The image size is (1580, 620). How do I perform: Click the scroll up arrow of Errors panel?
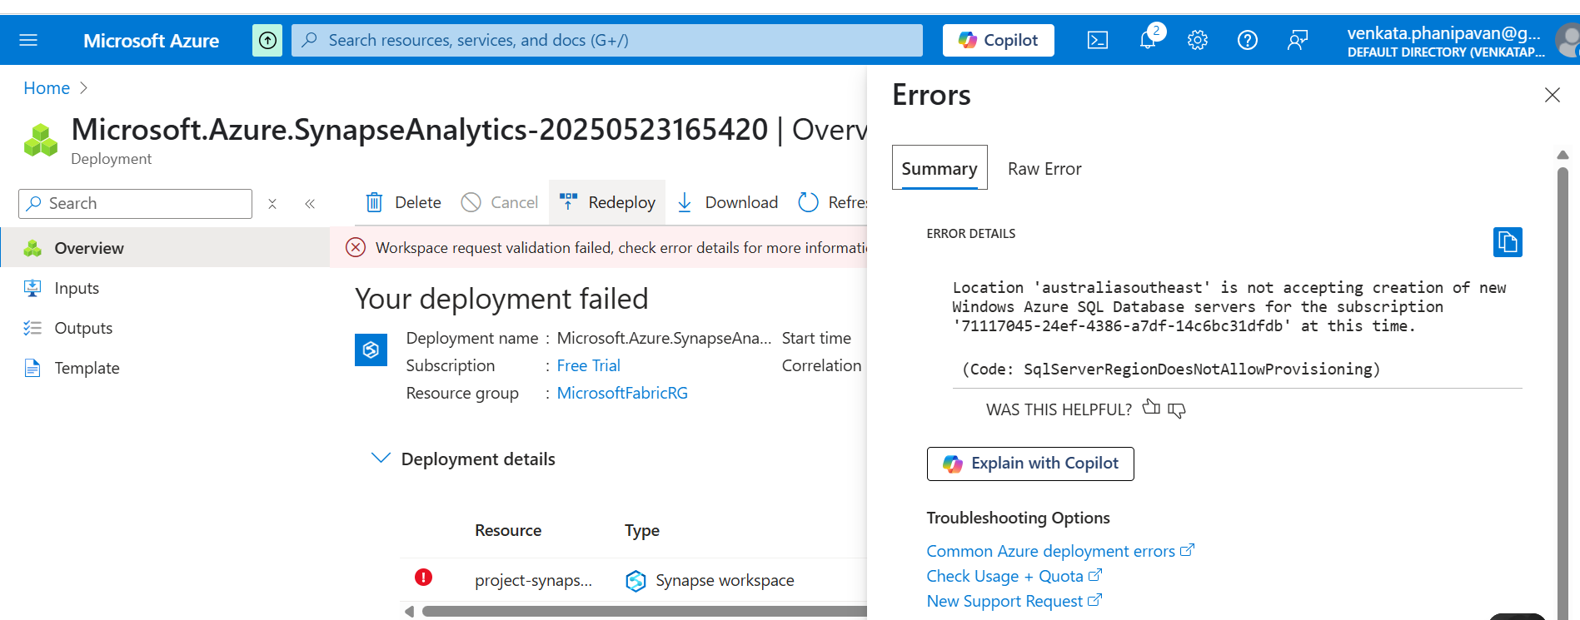[1563, 155]
